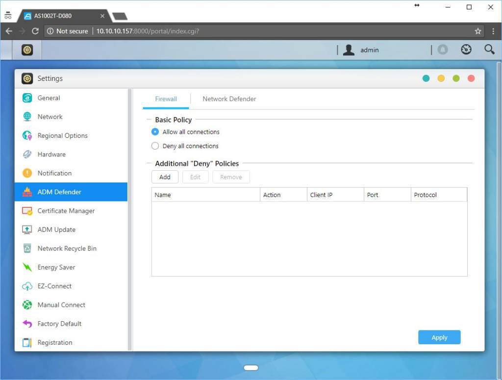Screen dimensions: 502x380
Task: Click the browser back arrow
Action: tap(9, 31)
